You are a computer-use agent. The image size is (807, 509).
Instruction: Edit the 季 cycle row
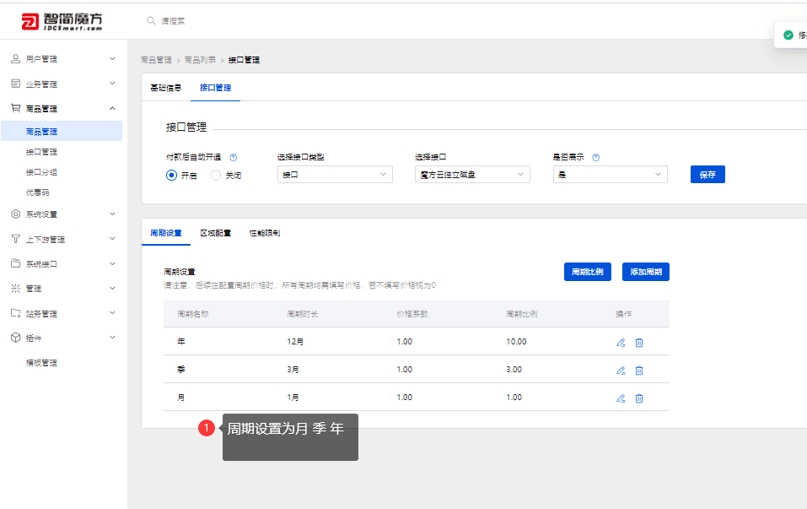pyautogui.click(x=621, y=371)
